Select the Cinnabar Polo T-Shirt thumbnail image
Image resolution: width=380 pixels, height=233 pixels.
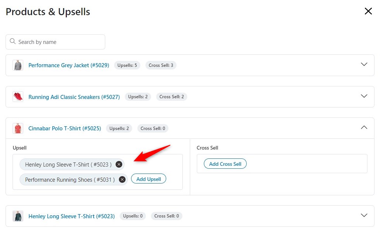pos(18,128)
